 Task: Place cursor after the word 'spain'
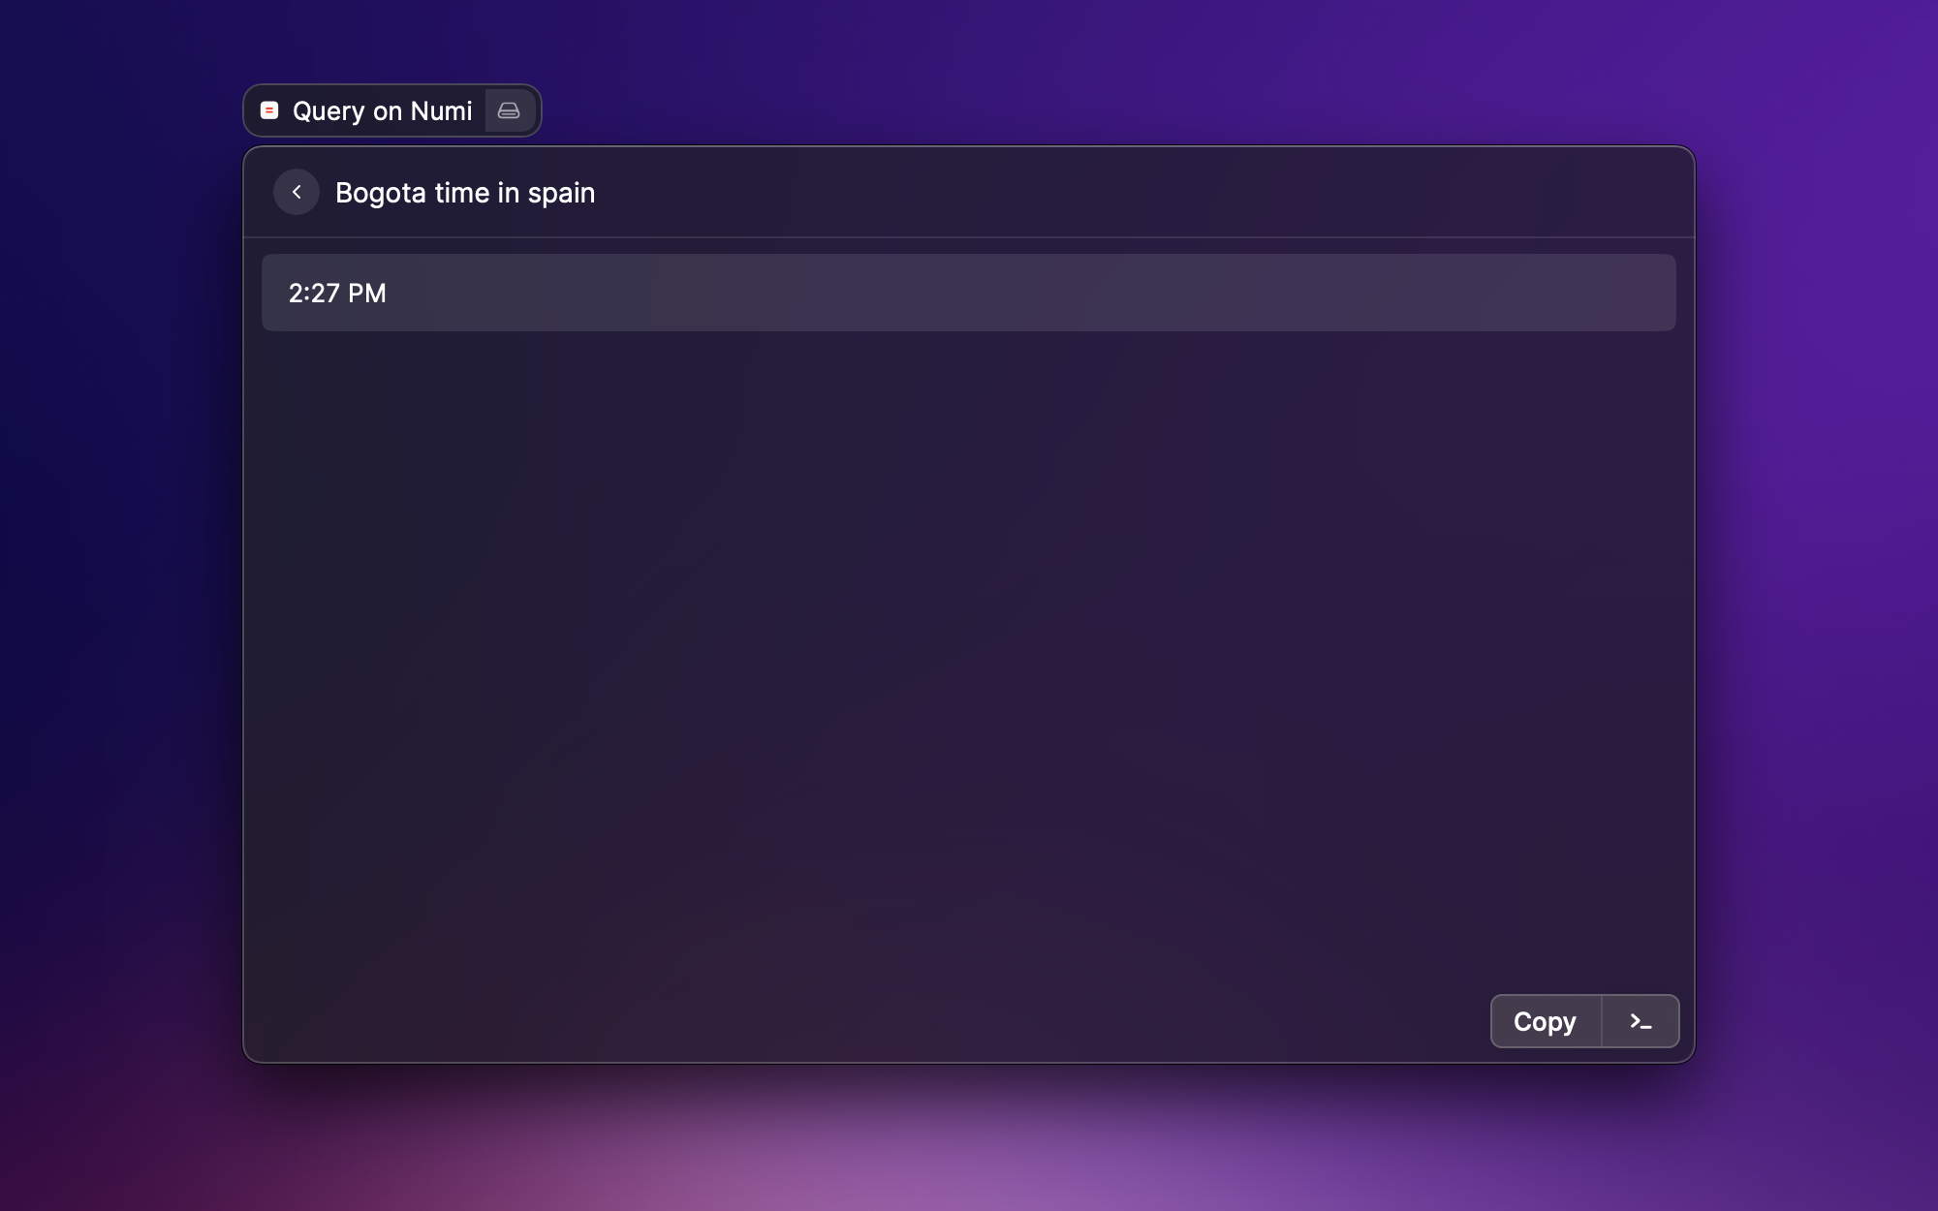(597, 193)
